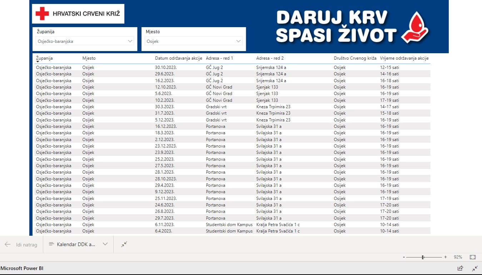Click date cell 27.5.2023.
This screenshot has height=275, width=482.
point(165,166)
